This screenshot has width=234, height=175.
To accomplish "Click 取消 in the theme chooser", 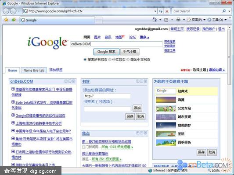I will point(212,152).
